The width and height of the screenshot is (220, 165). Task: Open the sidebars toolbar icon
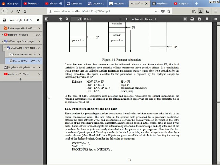[208, 11]
